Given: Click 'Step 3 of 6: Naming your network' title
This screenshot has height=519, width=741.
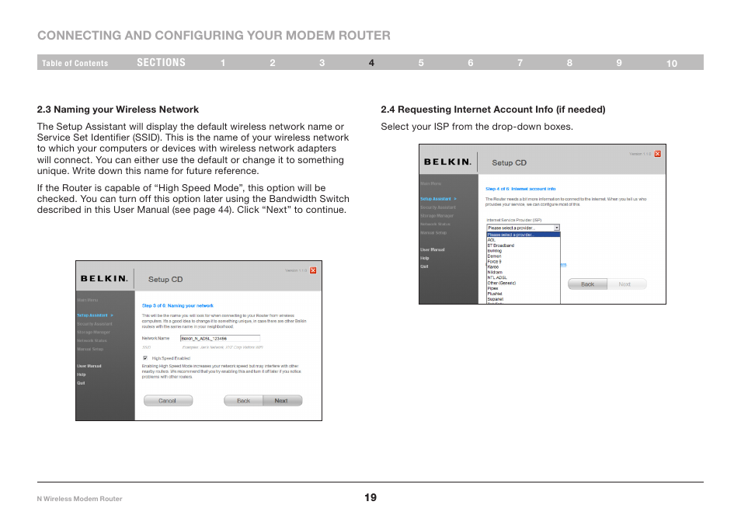Looking at the screenshot, I should coord(178,306).
